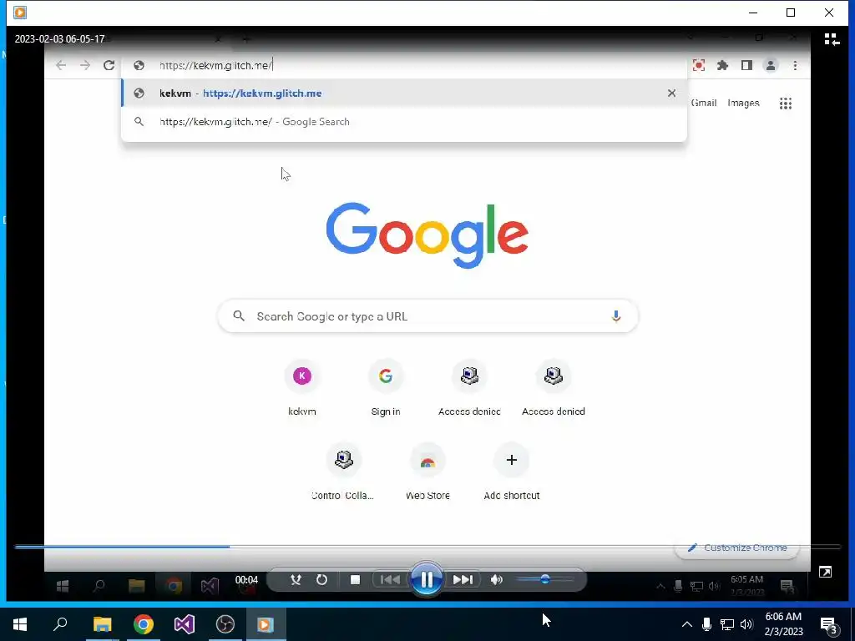Image resolution: width=855 pixels, height=641 pixels.
Task: Reload the Chrome page
Action: (x=109, y=65)
